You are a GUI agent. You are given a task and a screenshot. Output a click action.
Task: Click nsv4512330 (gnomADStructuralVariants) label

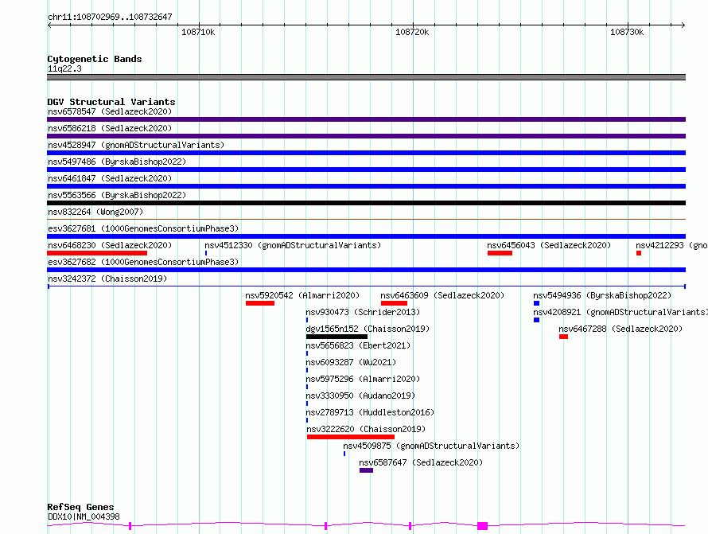[293, 245]
